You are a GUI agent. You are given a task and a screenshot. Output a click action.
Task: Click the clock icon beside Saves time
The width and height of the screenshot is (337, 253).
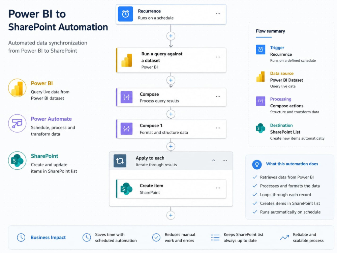pyautogui.click(x=87, y=237)
